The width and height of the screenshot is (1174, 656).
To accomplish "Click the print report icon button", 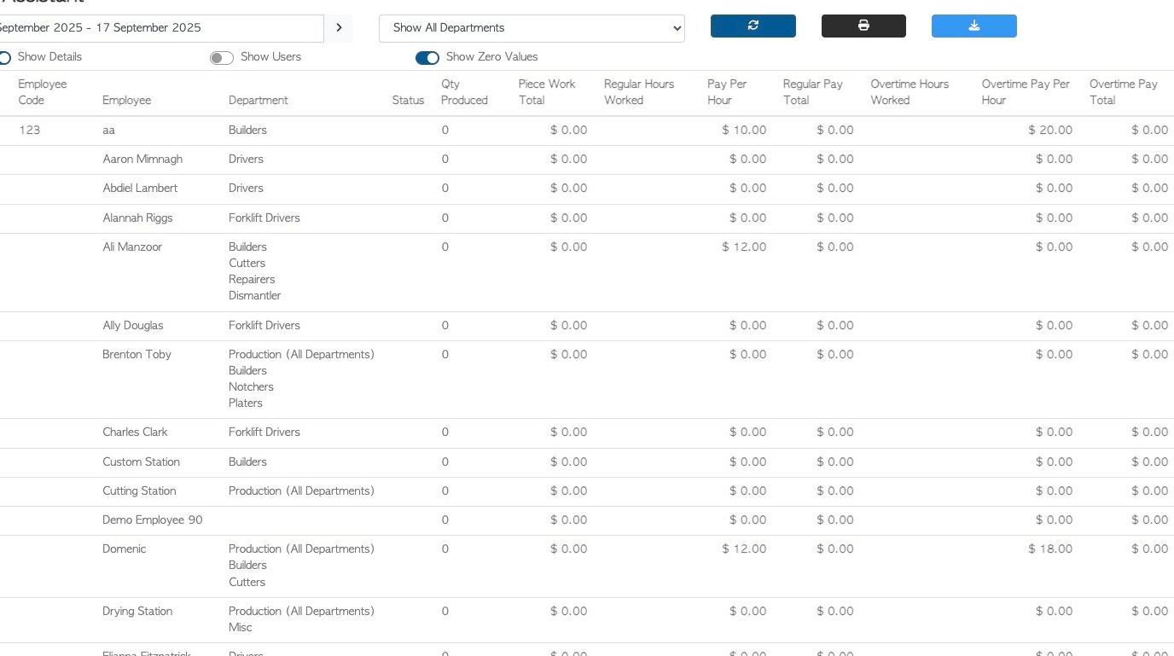I will [x=863, y=26].
